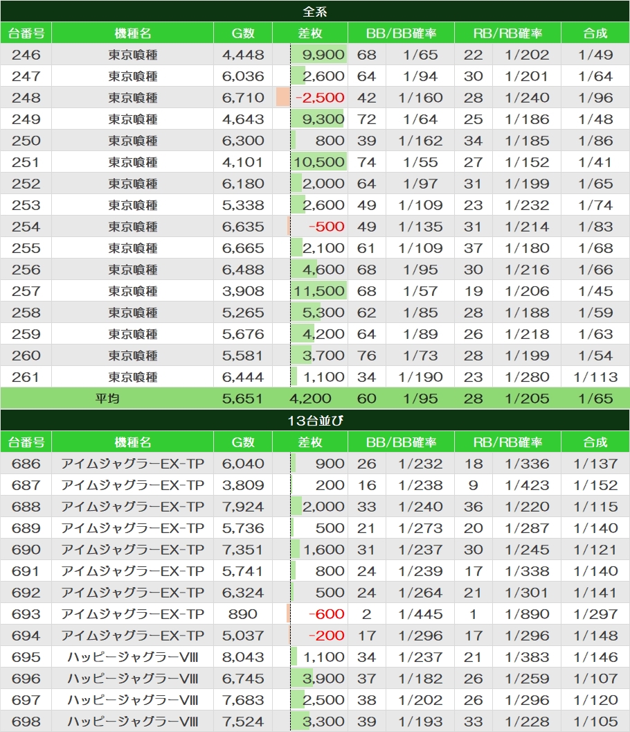Click the 11,500 difference value
Viewport: 630px width, 732px height.
[319, 291]
